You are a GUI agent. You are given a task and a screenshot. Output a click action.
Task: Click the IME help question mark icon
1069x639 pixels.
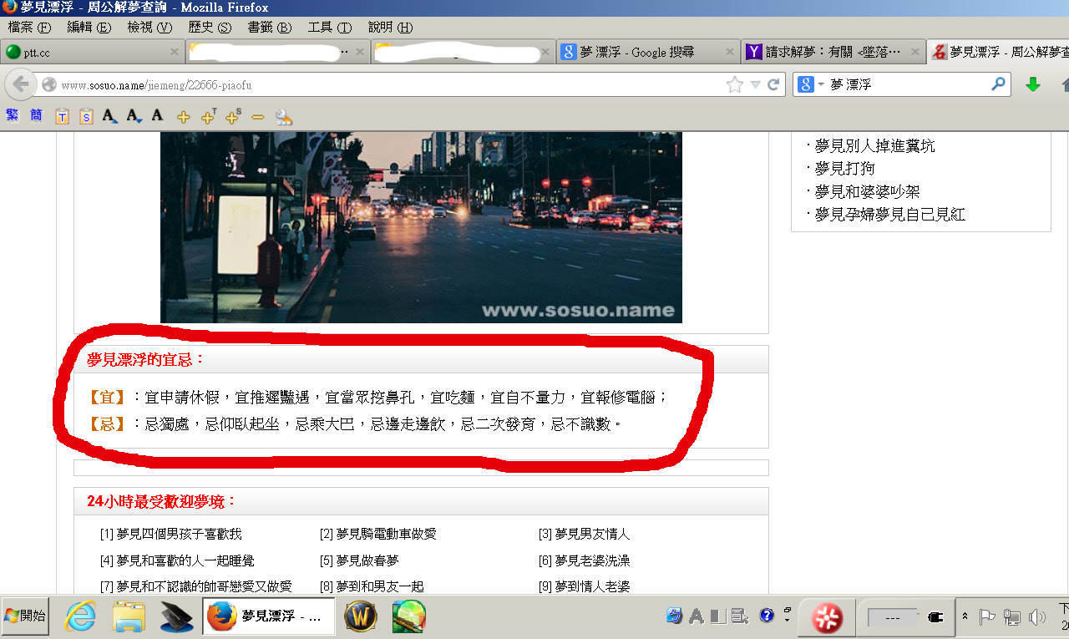tap(767, 616)
